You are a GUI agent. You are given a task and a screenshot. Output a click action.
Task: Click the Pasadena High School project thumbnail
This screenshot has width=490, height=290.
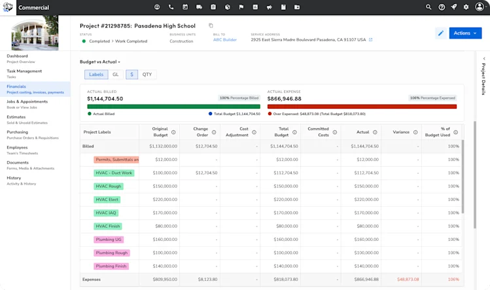35,33
